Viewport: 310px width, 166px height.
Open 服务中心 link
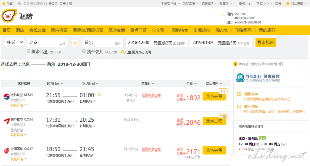[x=245, y=4]
